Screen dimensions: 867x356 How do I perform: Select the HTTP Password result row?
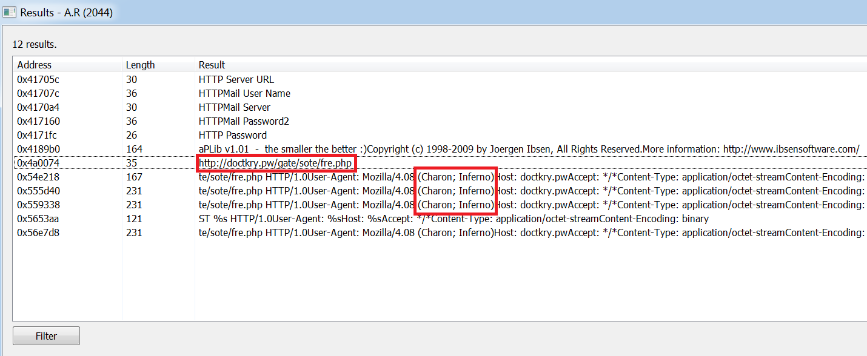coord(440,135)
